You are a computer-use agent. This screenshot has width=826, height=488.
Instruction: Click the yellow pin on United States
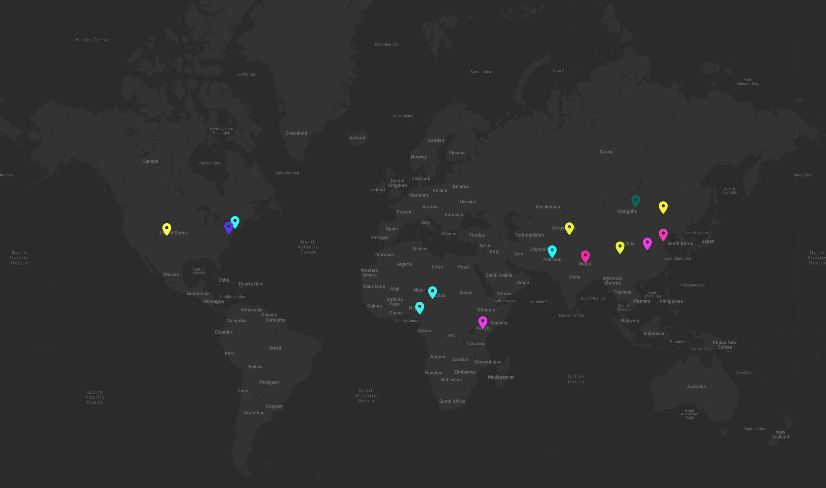167,228
